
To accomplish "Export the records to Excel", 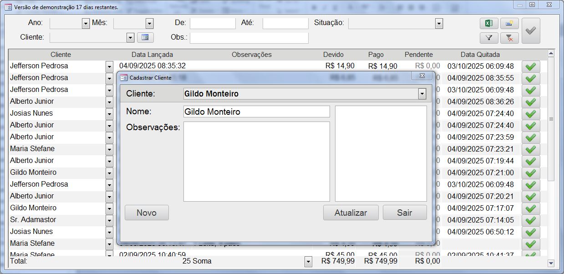I will click(x=489, y=24).
